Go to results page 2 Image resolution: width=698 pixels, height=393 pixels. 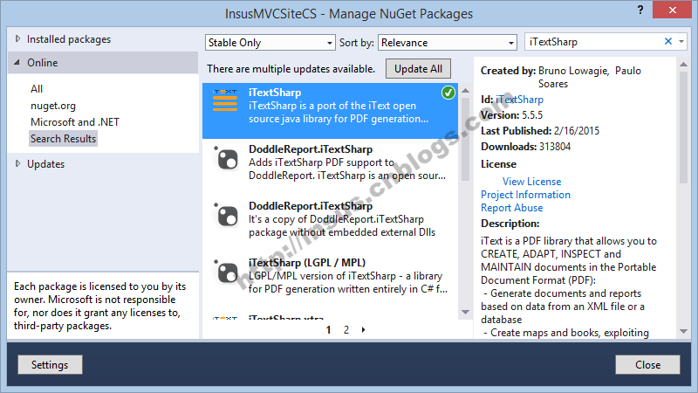coord(346,330)
